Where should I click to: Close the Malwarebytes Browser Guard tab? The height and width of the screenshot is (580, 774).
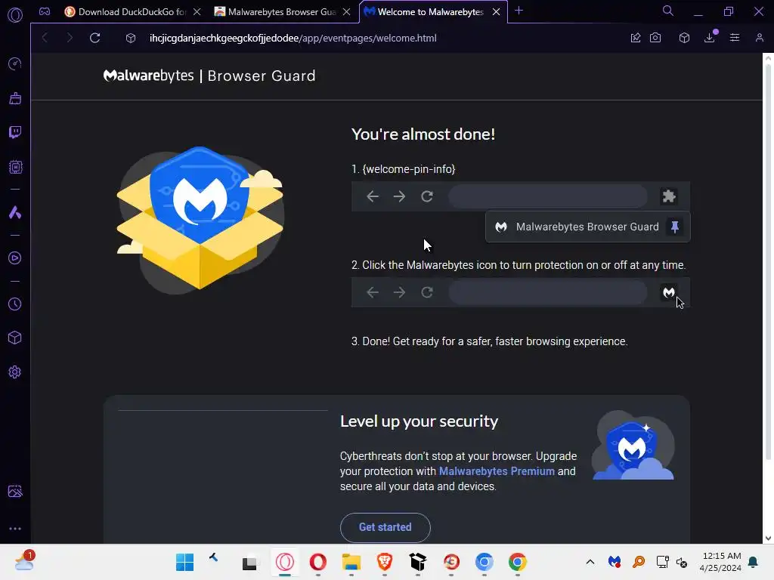coord(347,12)
